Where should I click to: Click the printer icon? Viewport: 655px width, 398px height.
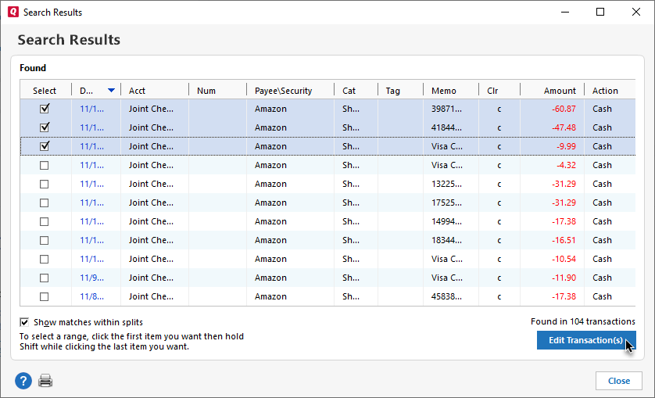(46, 381)
